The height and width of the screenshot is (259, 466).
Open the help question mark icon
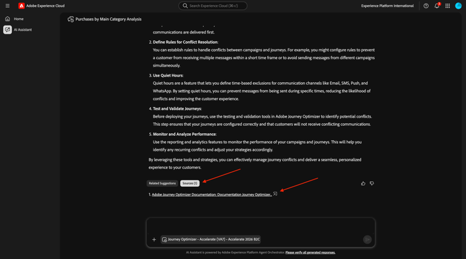[426, 6]
